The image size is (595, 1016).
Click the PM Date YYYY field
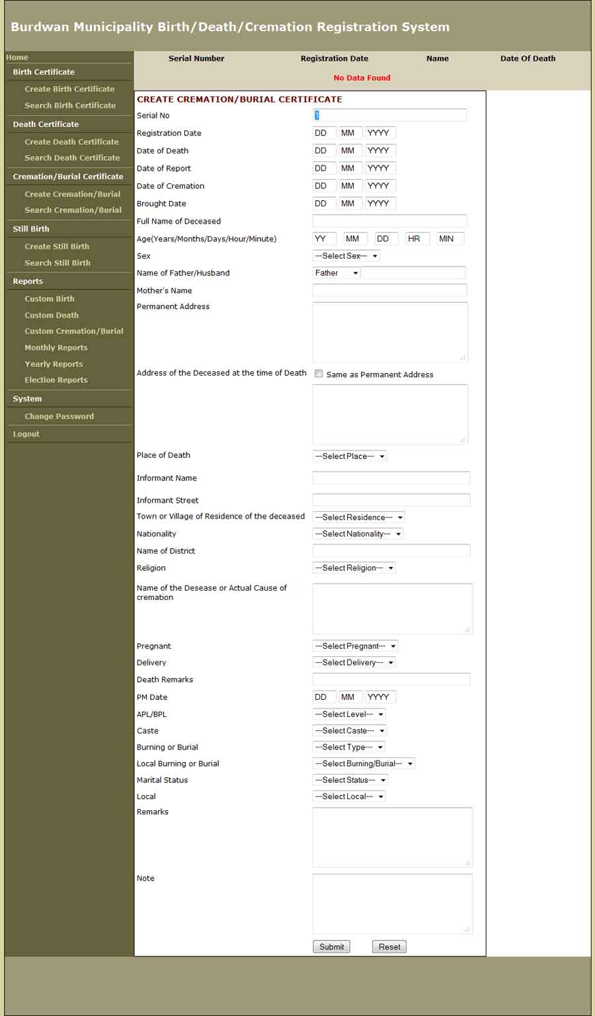pyautogui.click(x=381, y=697)
